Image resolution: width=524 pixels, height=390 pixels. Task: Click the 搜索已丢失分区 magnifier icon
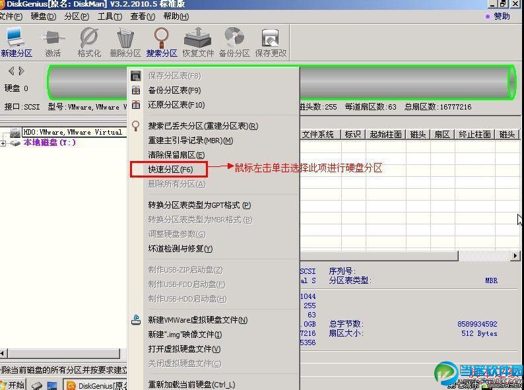136,126
